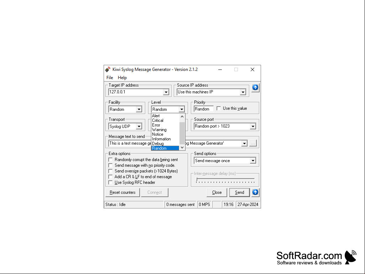Click the Kiwi app icon in title bar
The image size is (365, 274).
108,69
